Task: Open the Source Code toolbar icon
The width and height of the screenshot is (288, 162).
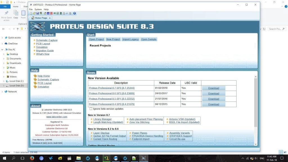Action: tap(67, 13)
